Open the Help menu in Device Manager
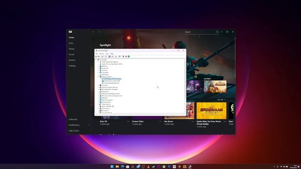The height and width of the screenshot is (169, 301). tap(112, 54)
